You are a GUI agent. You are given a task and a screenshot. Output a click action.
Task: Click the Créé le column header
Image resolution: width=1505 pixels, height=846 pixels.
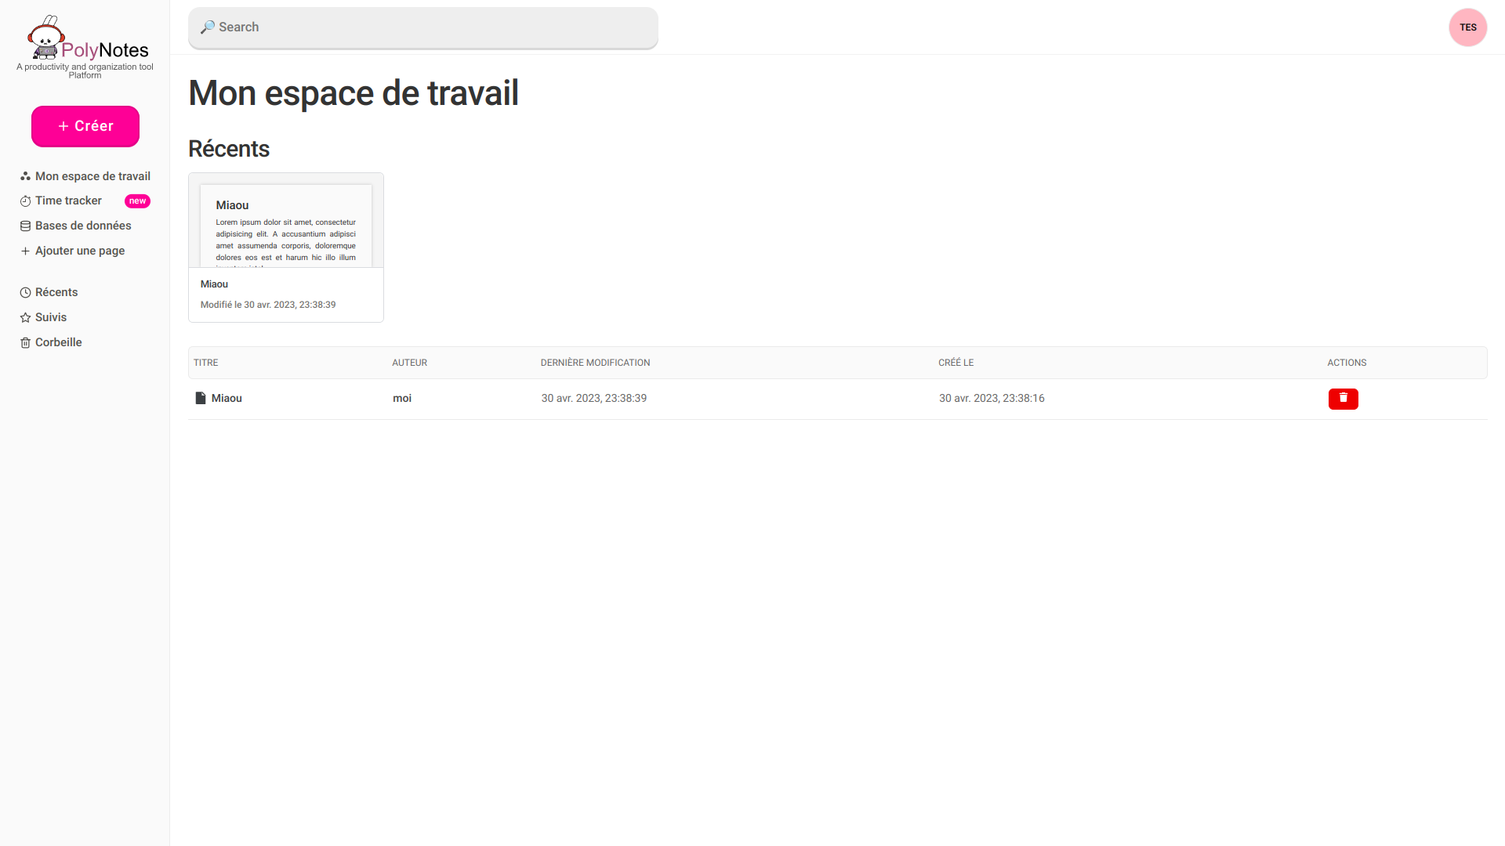coord(956,363)
